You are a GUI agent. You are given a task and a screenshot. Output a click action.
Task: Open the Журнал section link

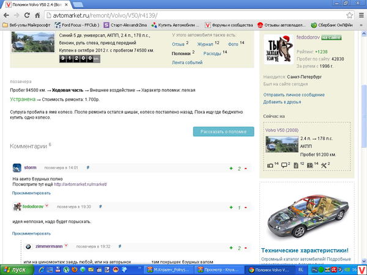point(206,44)
